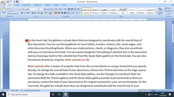Switch to the References tab
The image size is (174, 97).
(38, 5)
